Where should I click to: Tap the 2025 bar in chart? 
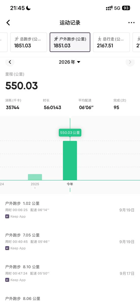click(x=35, y=177)
